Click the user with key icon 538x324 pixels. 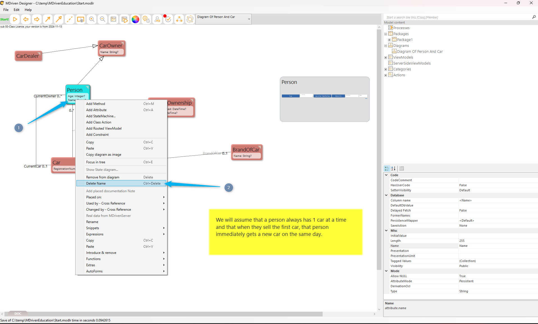click(157, 19)
